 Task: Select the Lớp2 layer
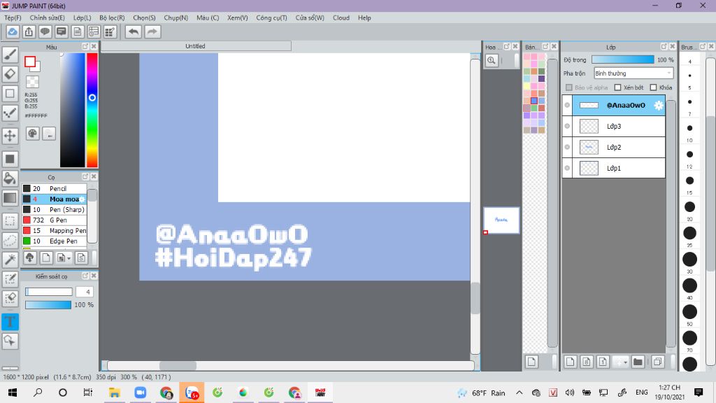[x=614, y=147]
